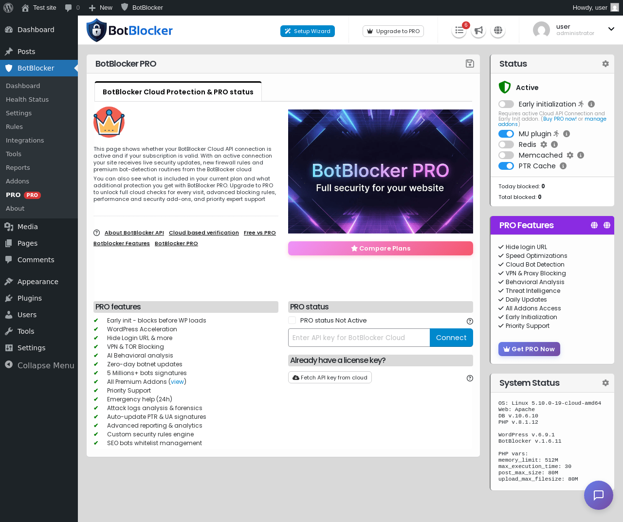Screen dimensions: 623x522
Task: Open the Botblocker Features link
Action: point(122,243)
